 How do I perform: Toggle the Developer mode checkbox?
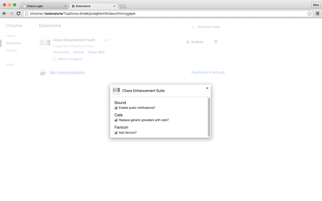coord(193,27)
